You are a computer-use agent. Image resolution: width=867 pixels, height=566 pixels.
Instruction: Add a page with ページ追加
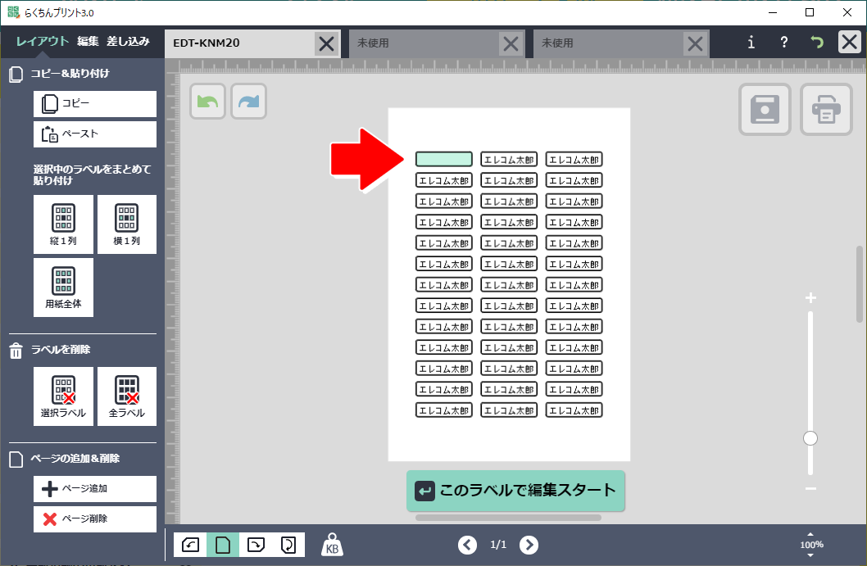coord(95,489)
